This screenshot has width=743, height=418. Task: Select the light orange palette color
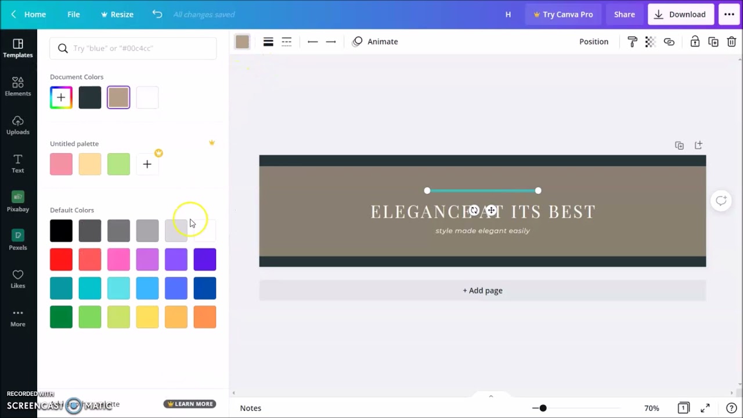90,164
